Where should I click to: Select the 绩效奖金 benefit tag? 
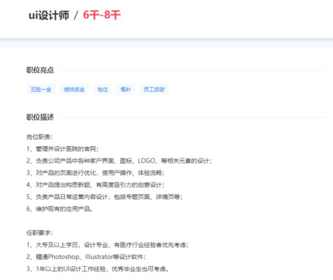pyautogui.click(x=74, y=89)
